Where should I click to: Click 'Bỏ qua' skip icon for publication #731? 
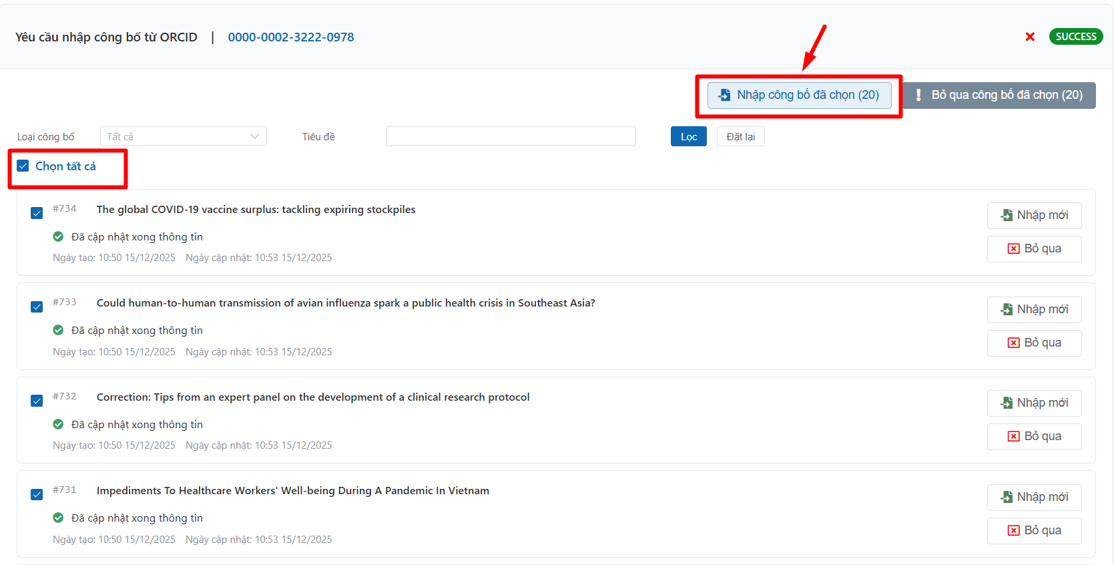1013,530
